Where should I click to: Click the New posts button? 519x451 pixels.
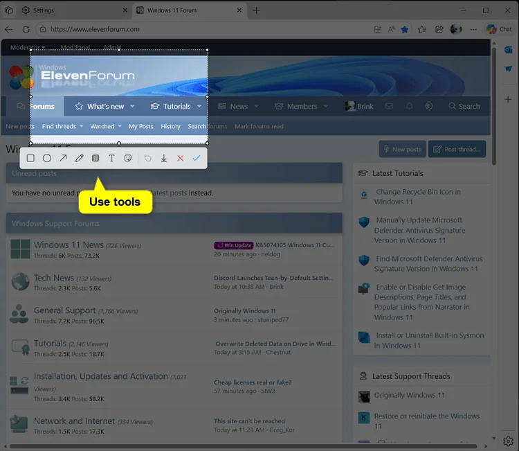(403, 149)
